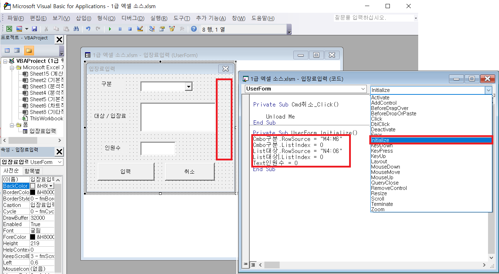Open the Insert UserForm dropdown arrow
Screen dimensions: 499x274
(x=27, y=29)
